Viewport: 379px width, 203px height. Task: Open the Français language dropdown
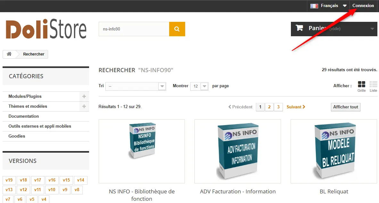coord(328,6)
